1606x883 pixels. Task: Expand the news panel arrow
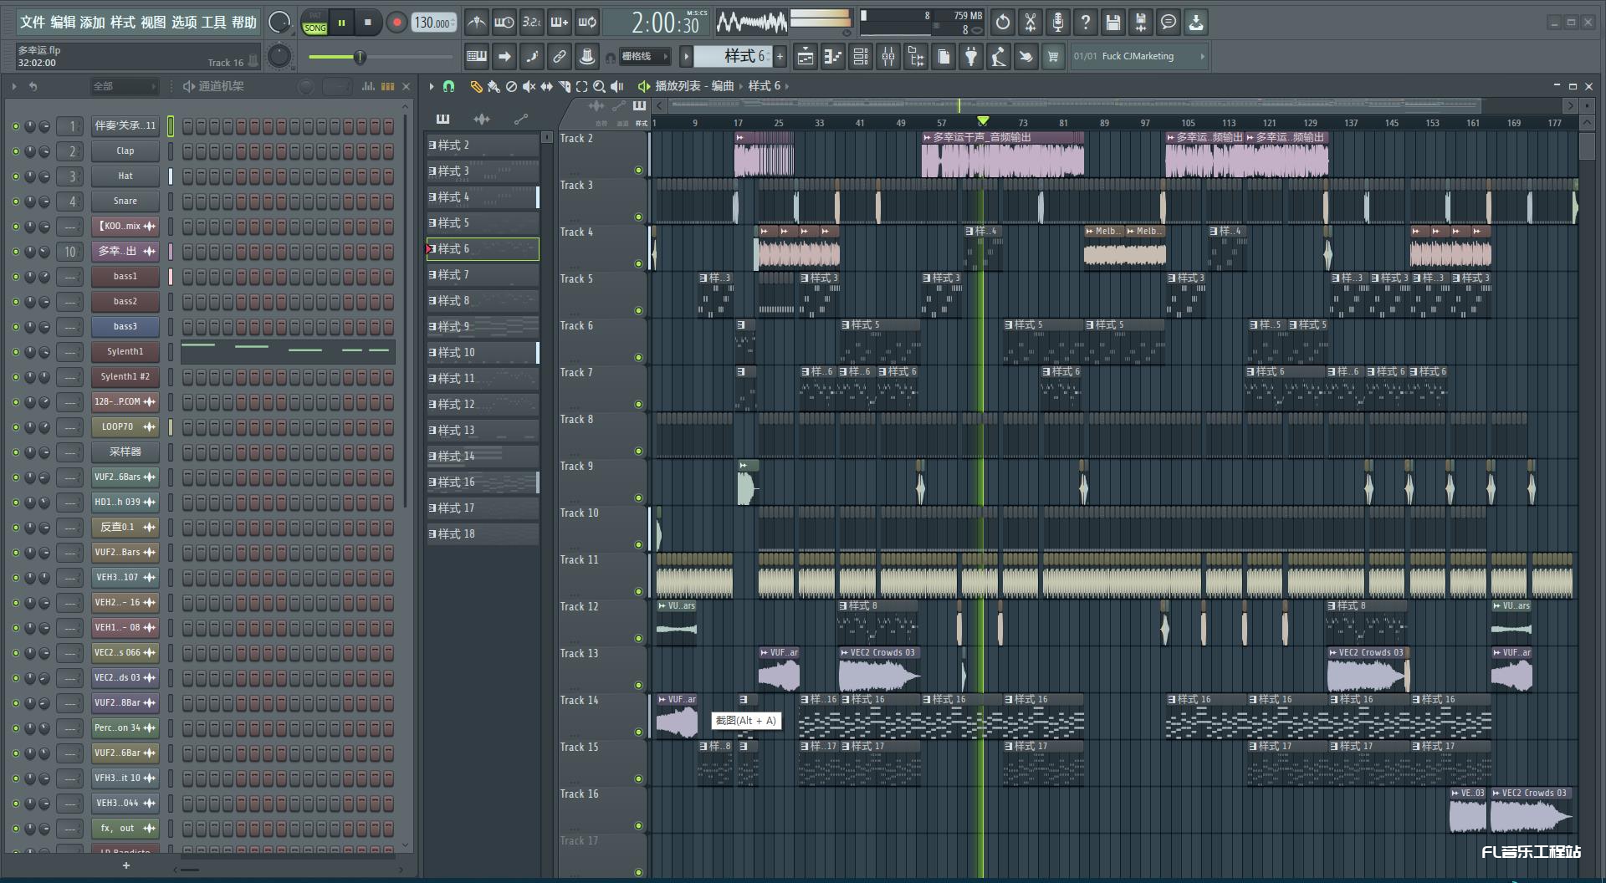(1203, 57)
